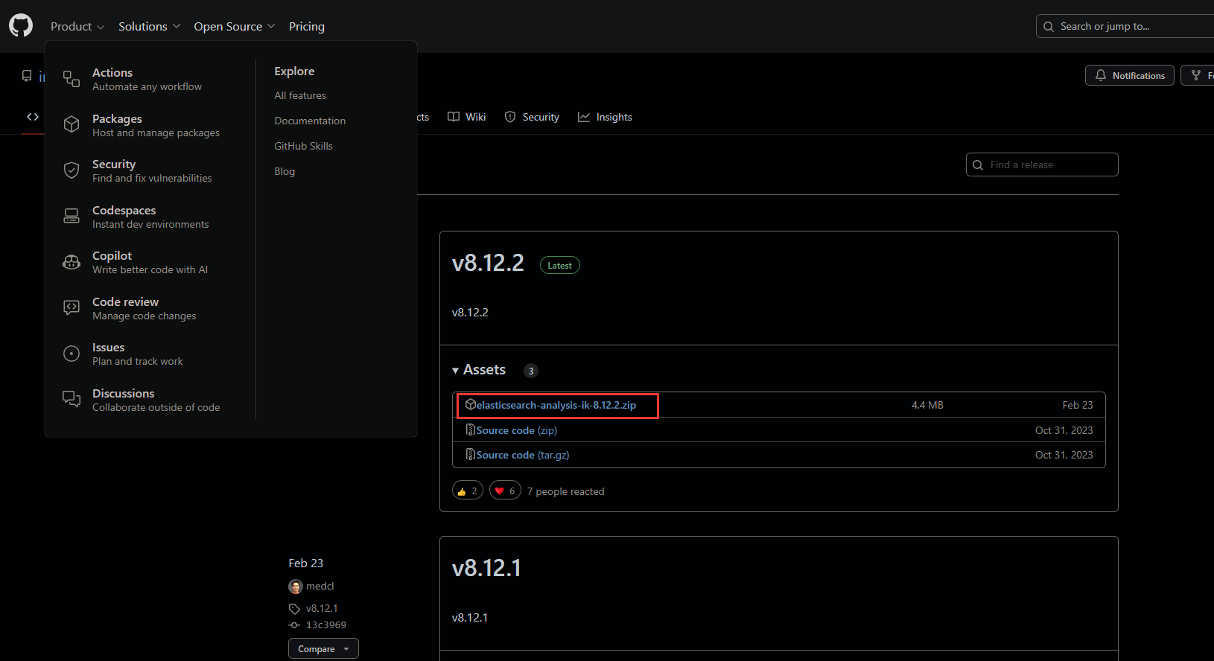Switch to the Wiki tab
Viewport: 1214px width, 661px height.
pyautogui.click(x=467, y=117)
